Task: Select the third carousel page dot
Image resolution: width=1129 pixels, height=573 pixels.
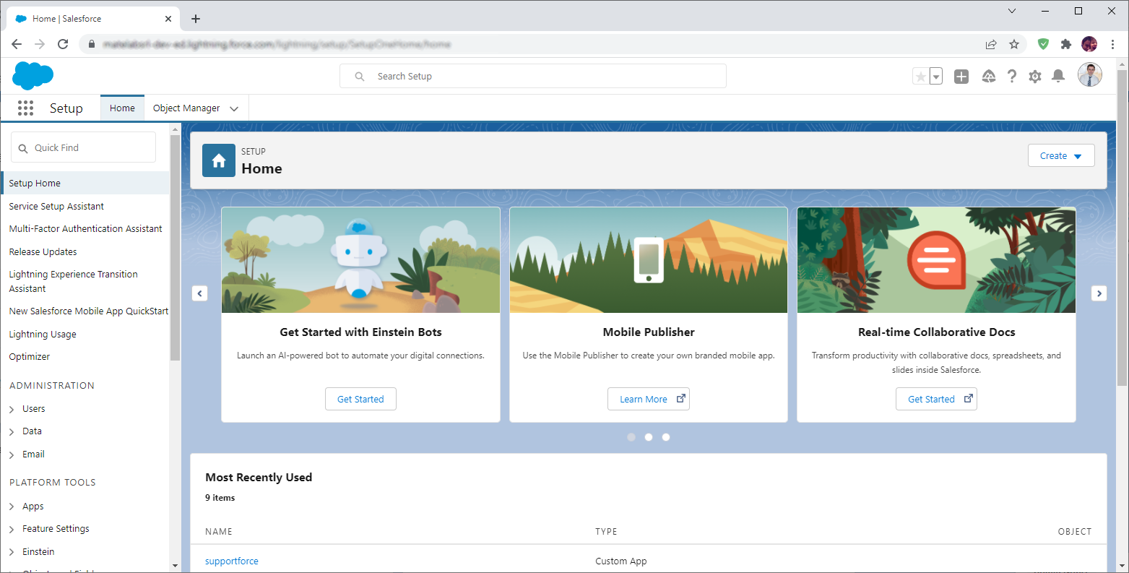Action: 666,437
